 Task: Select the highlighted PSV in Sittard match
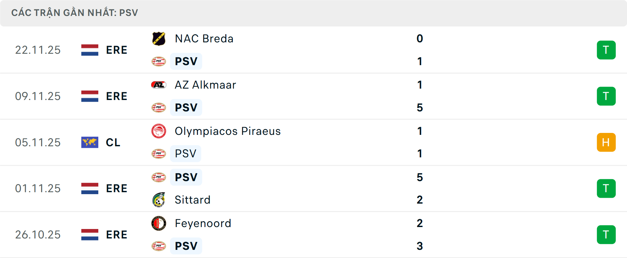pos(186,177)
